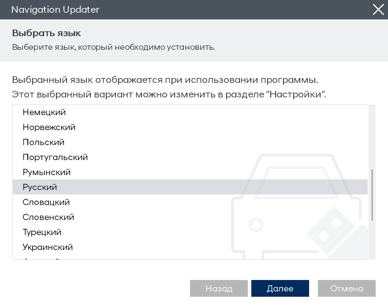The height and width of the screenshot is (306, 388).
Task: Click scrollbar track above the thumb
Action: coord(372,137)
